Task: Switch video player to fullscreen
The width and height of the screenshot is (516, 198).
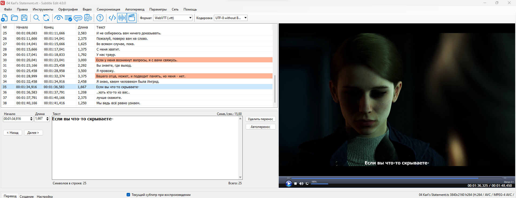Action: pyautogui.click(x=307, y=184)
